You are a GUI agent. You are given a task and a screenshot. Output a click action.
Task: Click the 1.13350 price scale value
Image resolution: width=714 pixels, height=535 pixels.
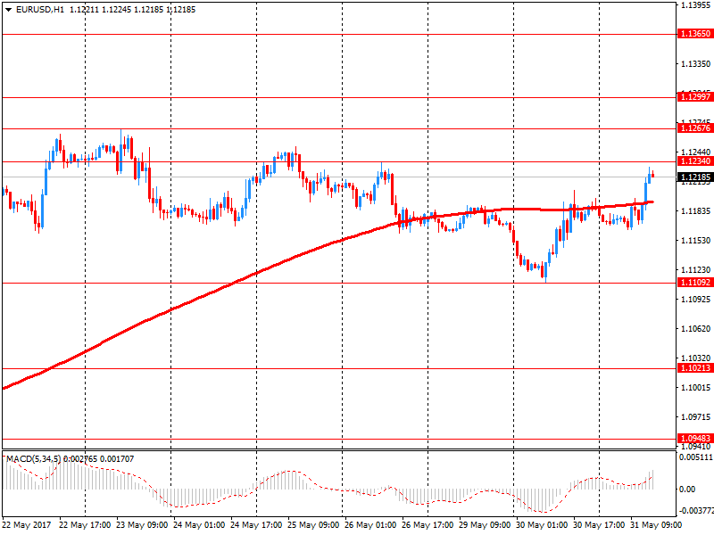pyautogui.click(x=695, y=64)
